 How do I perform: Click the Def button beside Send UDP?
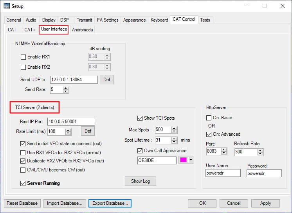tap(106, 80)
